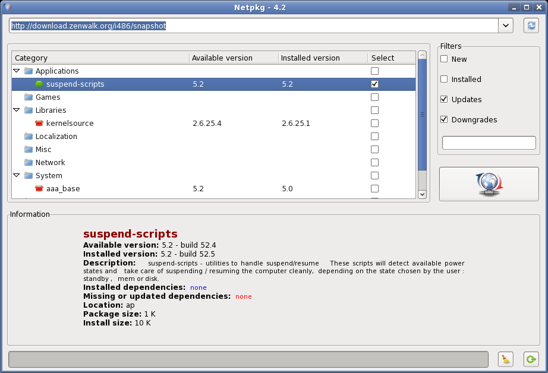Click the Misc folder icon
The height and width of the screenshot is (373, 548).
(29, 150)
